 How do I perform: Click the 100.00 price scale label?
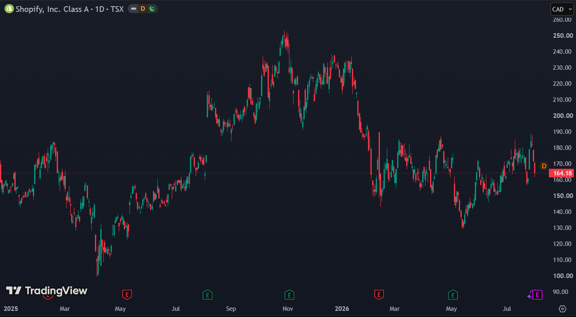click(x=563, y=276)
